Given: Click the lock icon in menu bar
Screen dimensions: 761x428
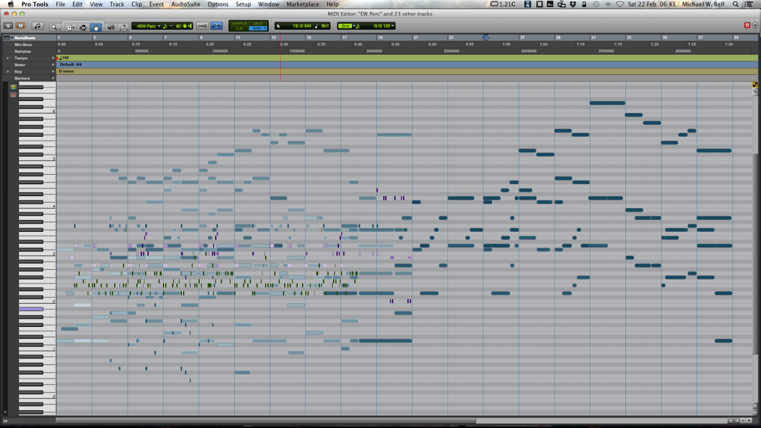Looking at the screenshot, I should click(584, 4).
